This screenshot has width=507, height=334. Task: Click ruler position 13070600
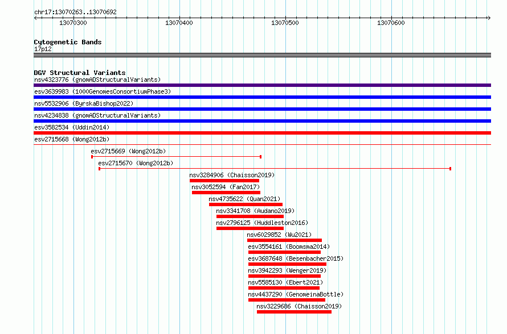pyautogui.click(x=391, y=23)
